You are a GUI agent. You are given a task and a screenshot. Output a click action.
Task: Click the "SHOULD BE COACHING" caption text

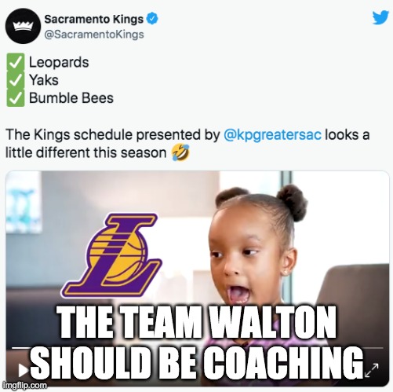pyautogui.click(x=197, y=365)
